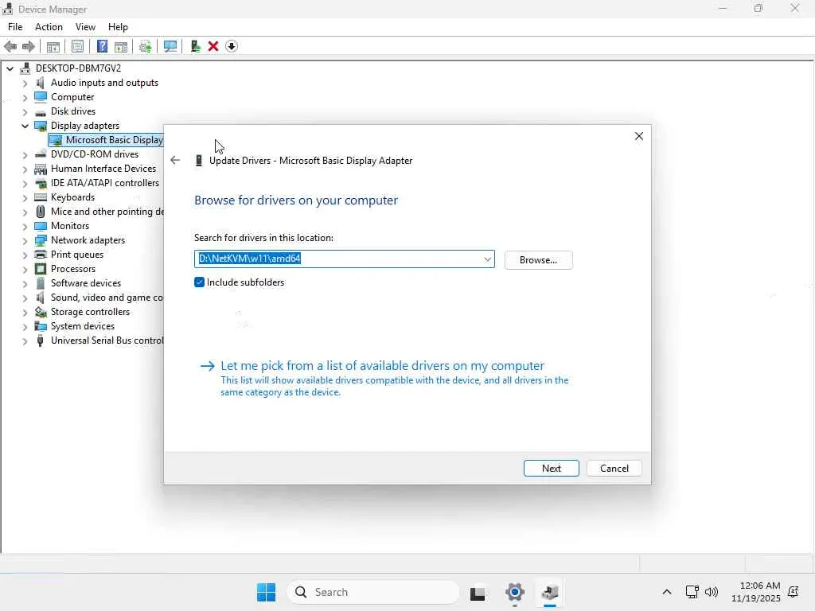Click Scan for hardware changes monitor icon
The height and width of the screenshot is (611, 815).
tap(170, 46)
